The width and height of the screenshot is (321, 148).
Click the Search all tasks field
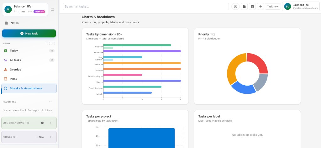[146, 6]
